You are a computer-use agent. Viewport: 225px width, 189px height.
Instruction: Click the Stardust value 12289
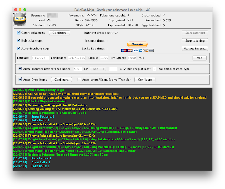(52, 25)
